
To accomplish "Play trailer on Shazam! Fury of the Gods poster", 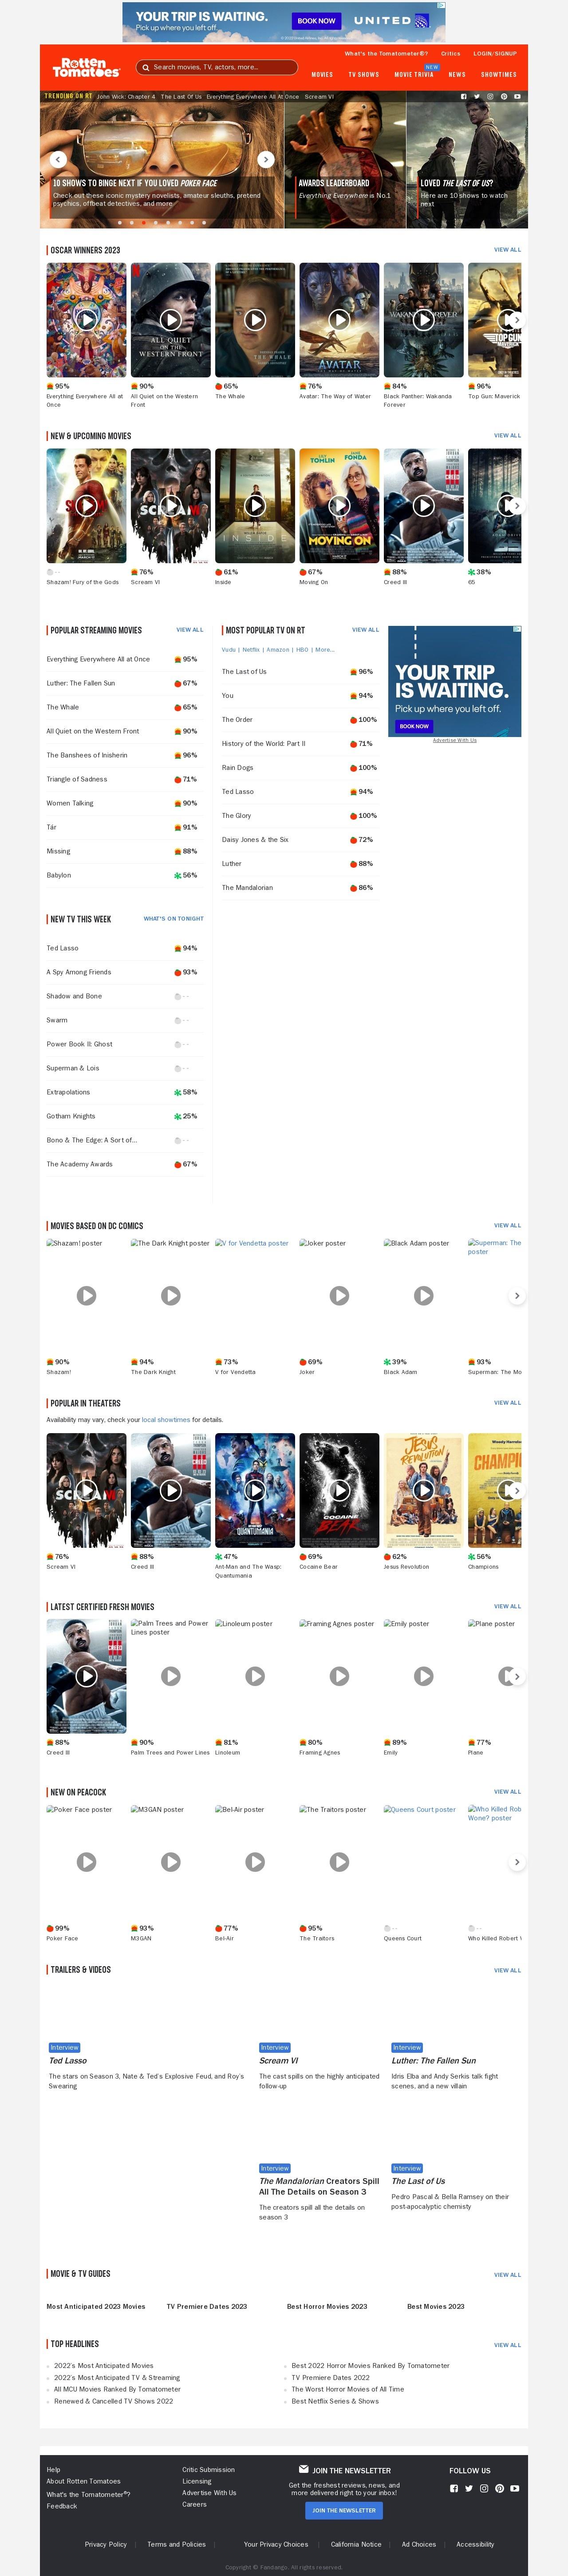I will coord(87,506).
